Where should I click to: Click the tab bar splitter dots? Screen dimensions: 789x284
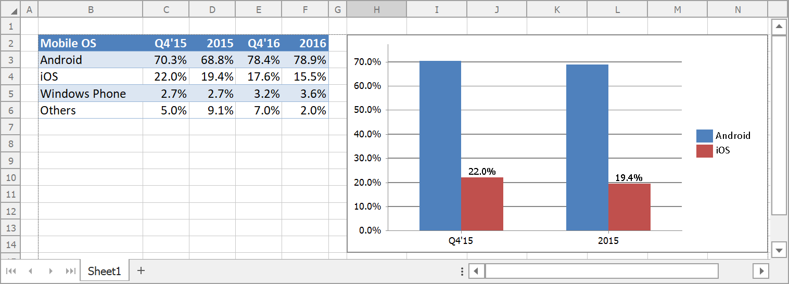click(x=462, y=271)
